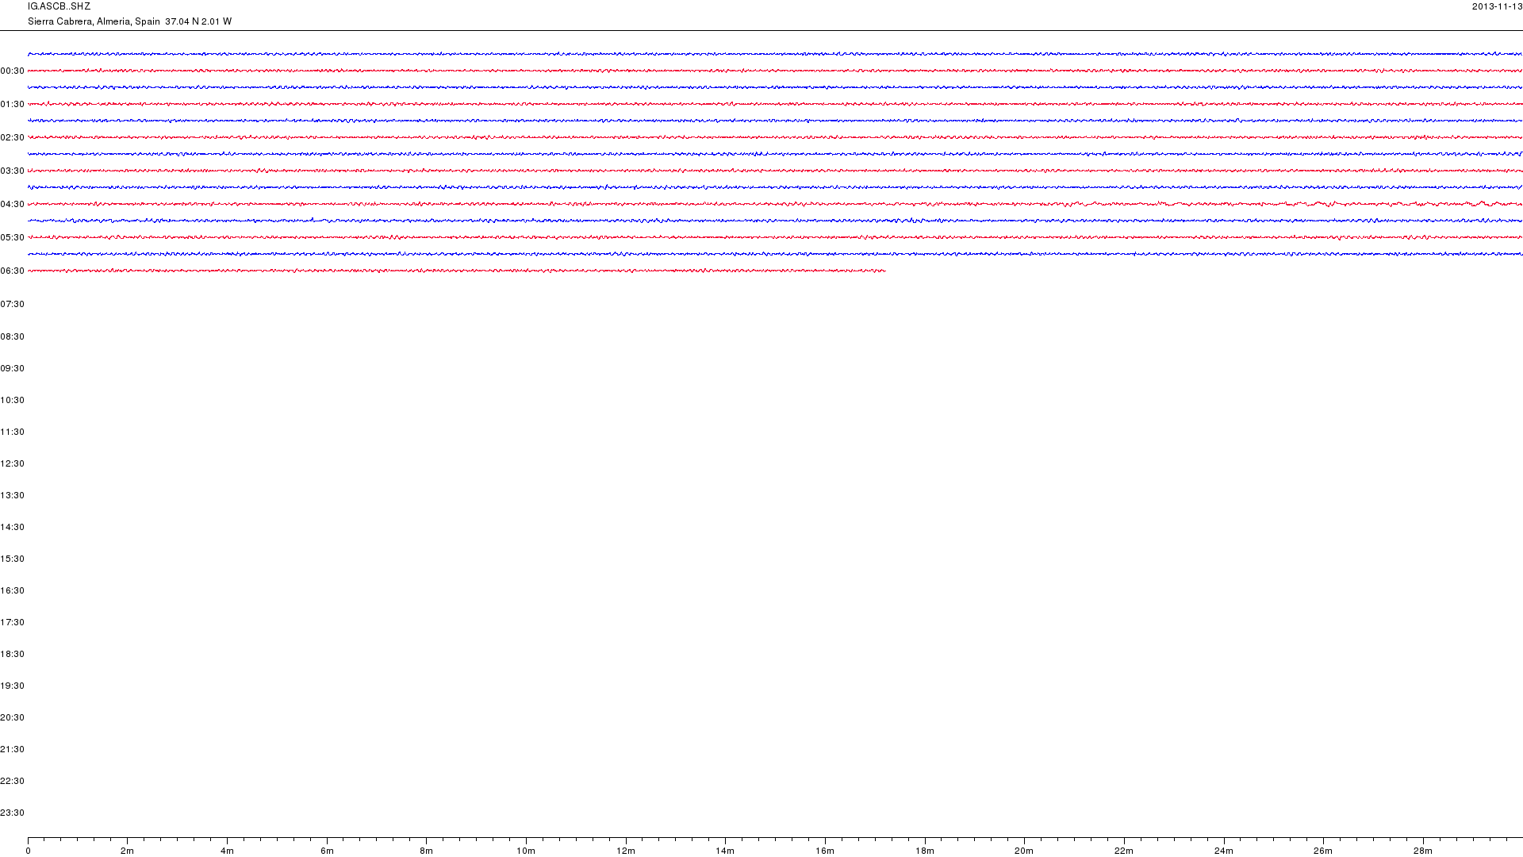1523x857 pixels.
Task: Select the 06:30 time label
Action: pos(12,271)
